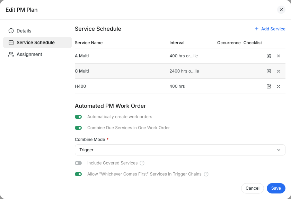Click the H400 service name
Screen dimensions: 291x199
pos(80,86)
